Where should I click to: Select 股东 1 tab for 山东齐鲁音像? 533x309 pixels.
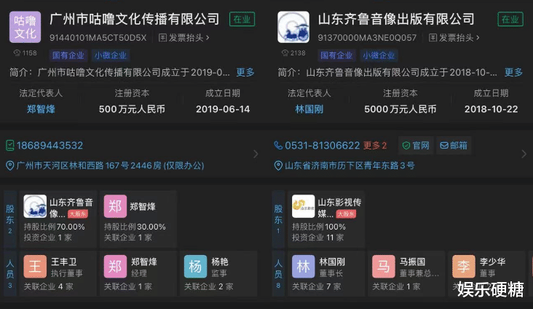click(x=278, y=219)
